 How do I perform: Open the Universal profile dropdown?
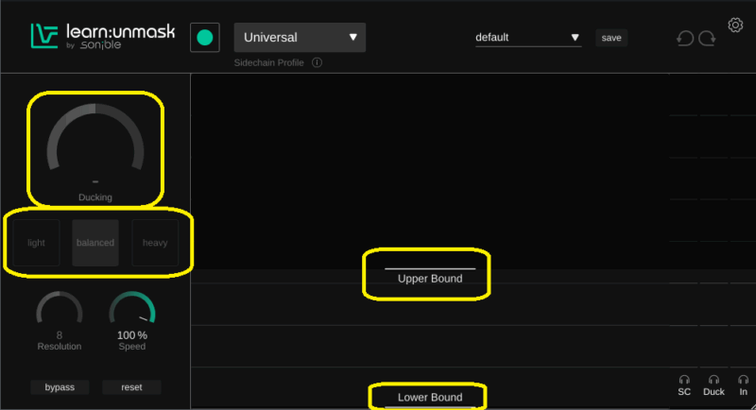(x=300, y=38)
